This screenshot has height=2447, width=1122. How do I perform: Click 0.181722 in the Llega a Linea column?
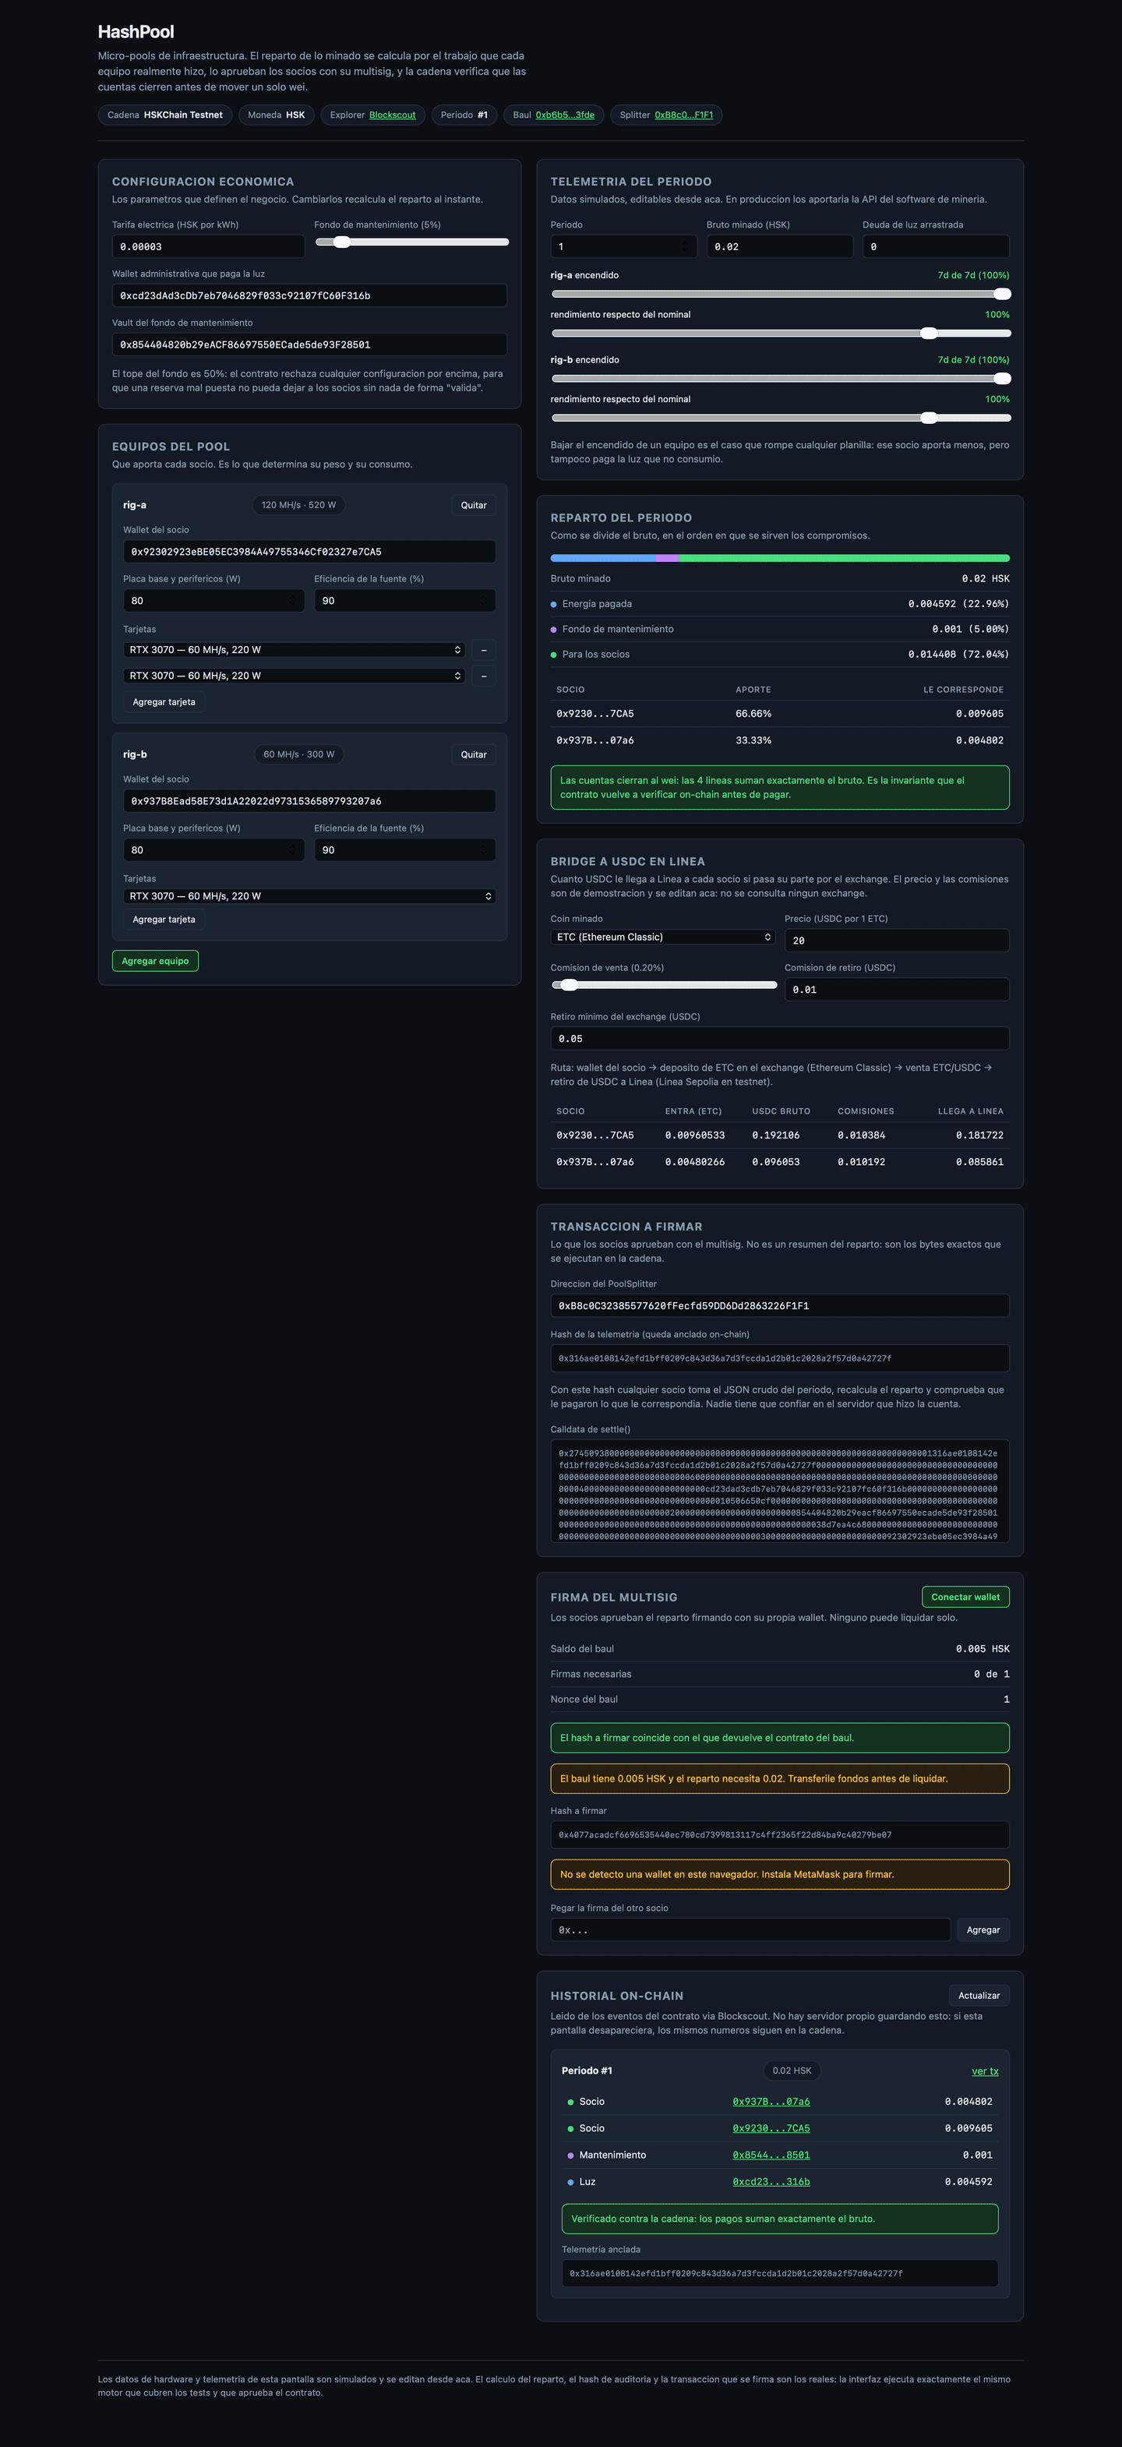click(979, 1135)
